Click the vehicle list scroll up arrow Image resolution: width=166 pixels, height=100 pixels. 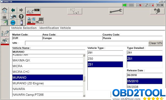[x=84, y=55]
